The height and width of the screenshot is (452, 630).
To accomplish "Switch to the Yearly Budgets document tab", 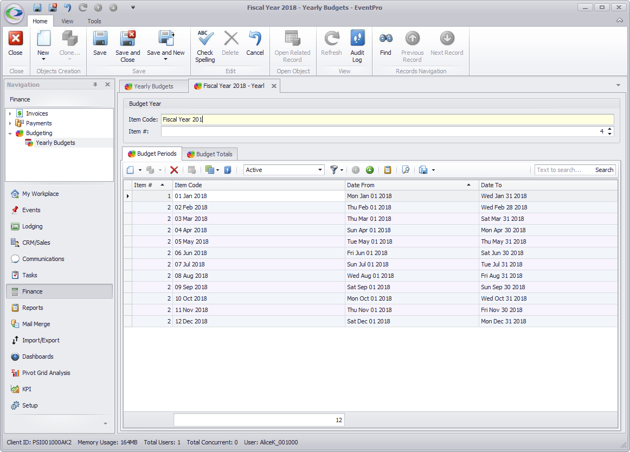I will coord(153,86).
